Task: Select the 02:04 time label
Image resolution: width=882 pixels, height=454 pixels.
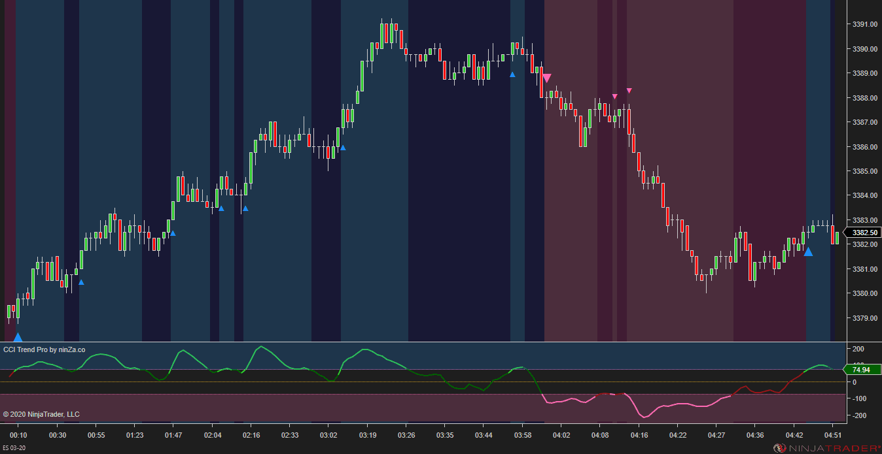Action: click(x=213, y=435)
